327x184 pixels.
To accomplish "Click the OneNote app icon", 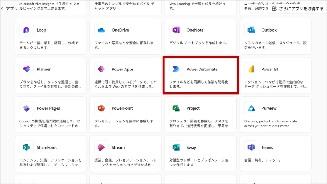I will [176, 30].
